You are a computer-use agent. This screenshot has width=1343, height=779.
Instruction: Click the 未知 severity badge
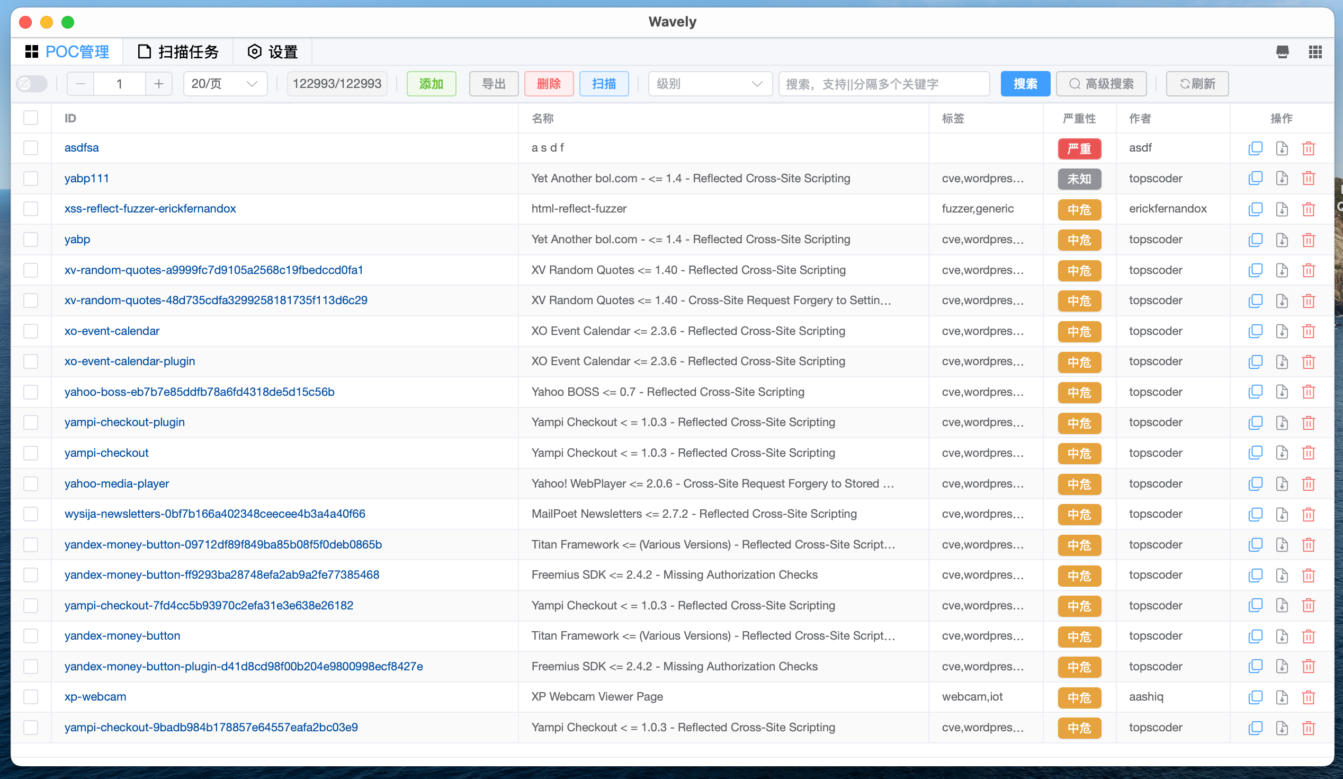[x=1079, y=179]
